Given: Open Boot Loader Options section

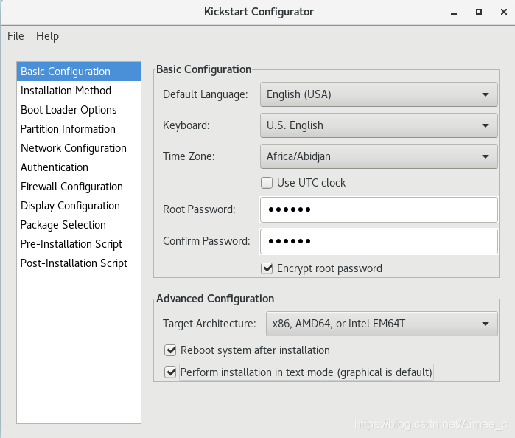Looking at the screenshot, I should (x=79, y=110).
